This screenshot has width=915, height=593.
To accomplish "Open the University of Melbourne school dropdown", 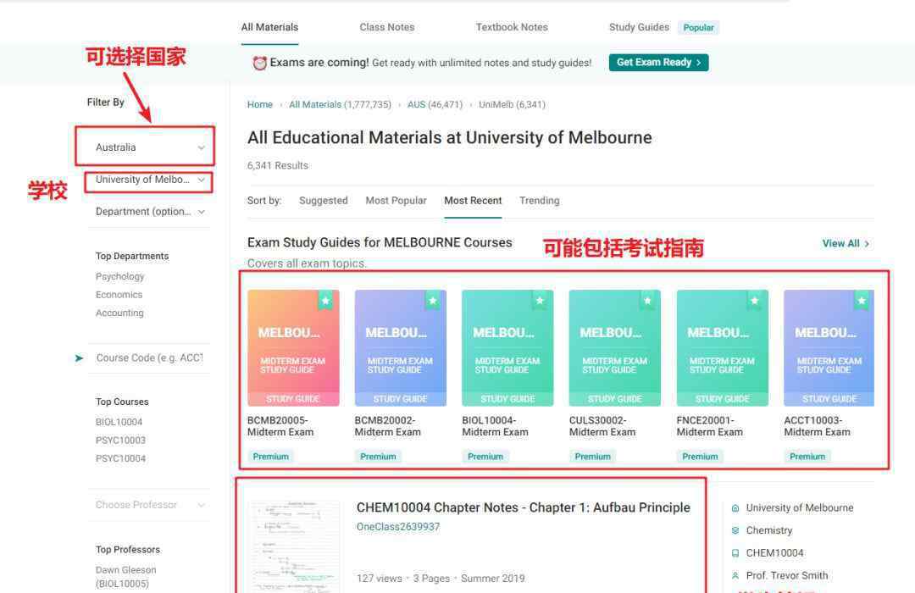I will click(150, 180).
